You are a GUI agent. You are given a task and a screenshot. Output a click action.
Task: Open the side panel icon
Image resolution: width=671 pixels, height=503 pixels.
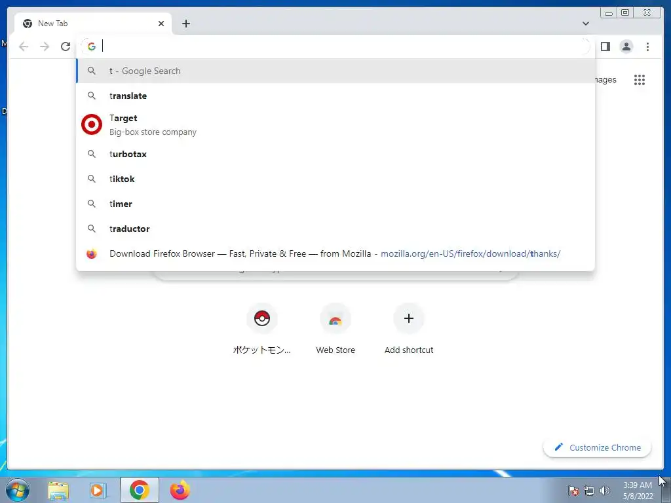click(605, 47)
